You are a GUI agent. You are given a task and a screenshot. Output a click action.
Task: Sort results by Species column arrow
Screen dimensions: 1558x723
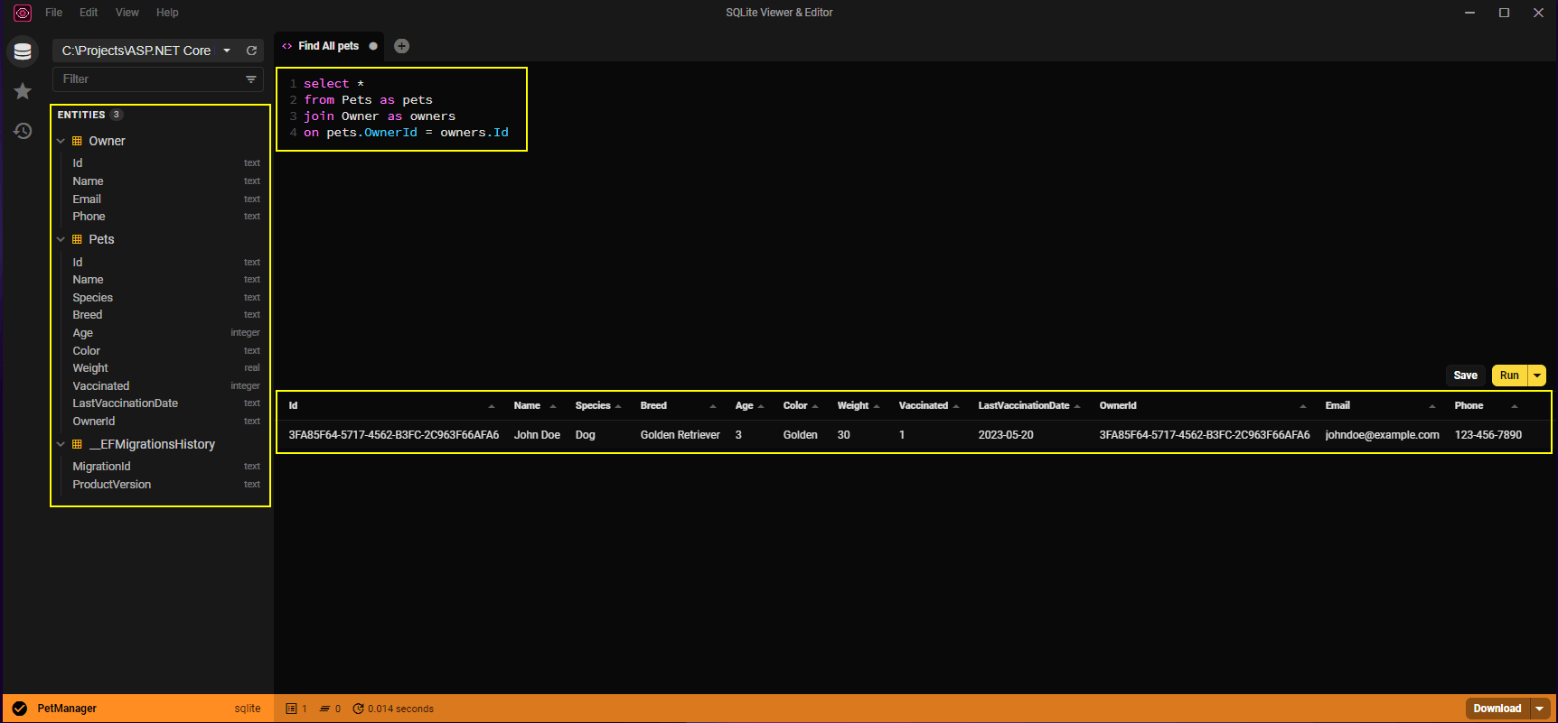[618, 406]
